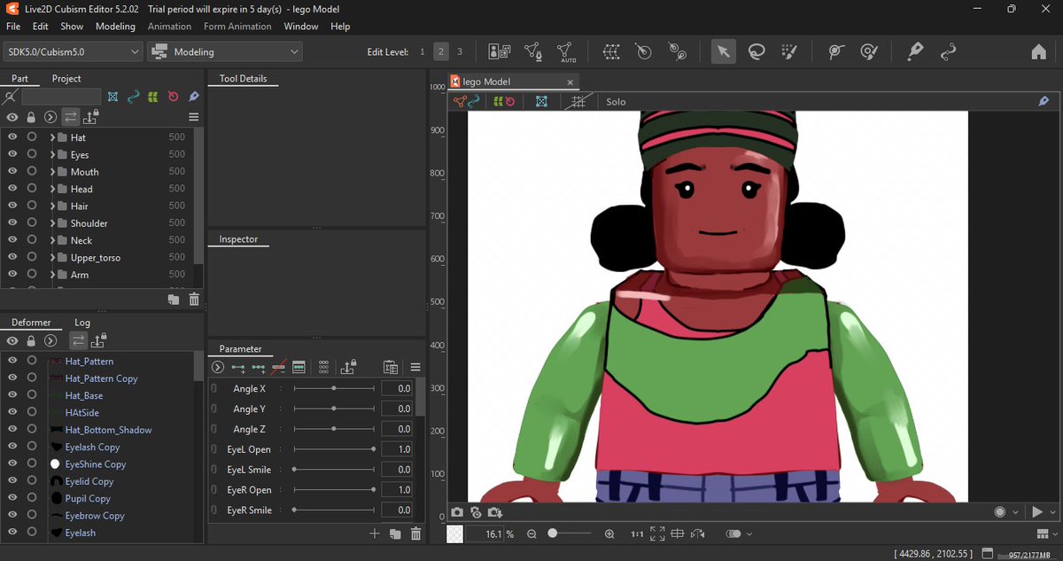
Task: Open the SDK5.0/Cubism5.0 version dropdown
Action: pos(73,51)
